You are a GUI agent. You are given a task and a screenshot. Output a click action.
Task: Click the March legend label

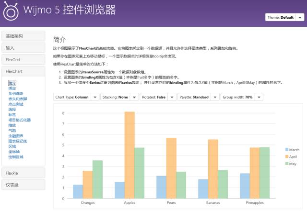pos(294,150)
